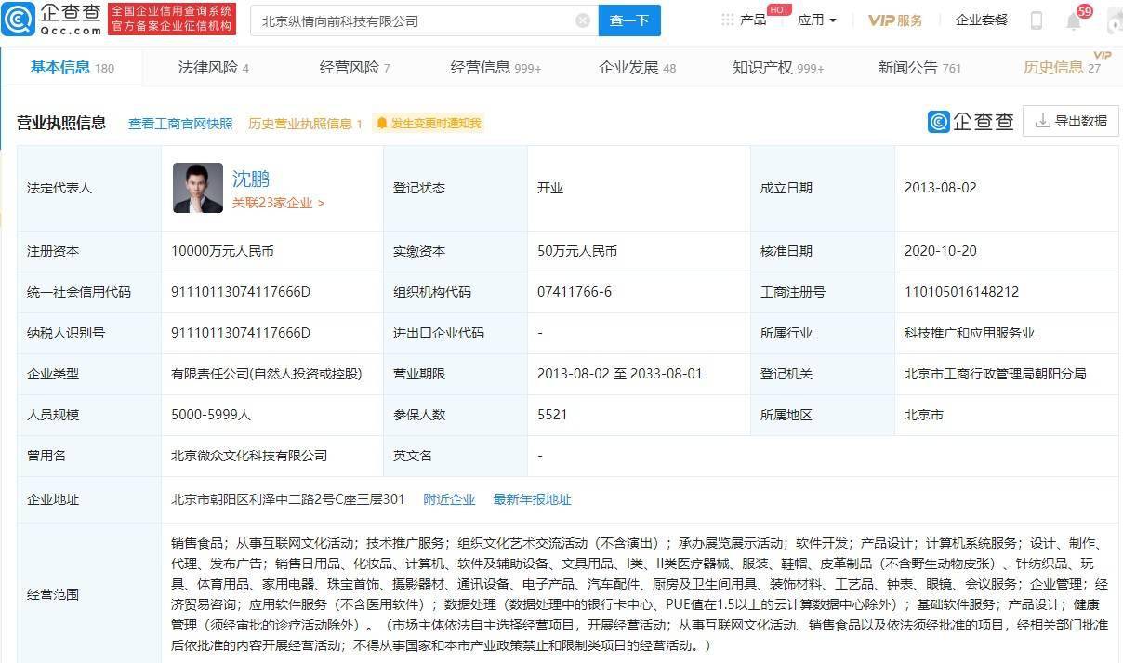
Task: Open 查看工商官网快照 link
Action: [180, 123]
